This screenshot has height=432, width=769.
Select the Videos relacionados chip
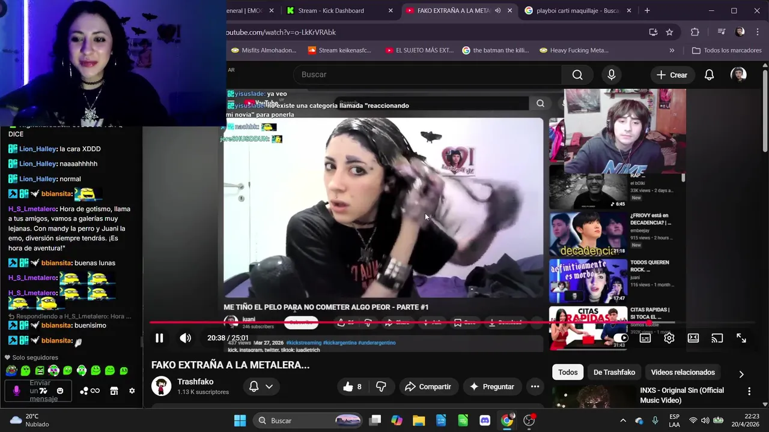pos(682,373)
